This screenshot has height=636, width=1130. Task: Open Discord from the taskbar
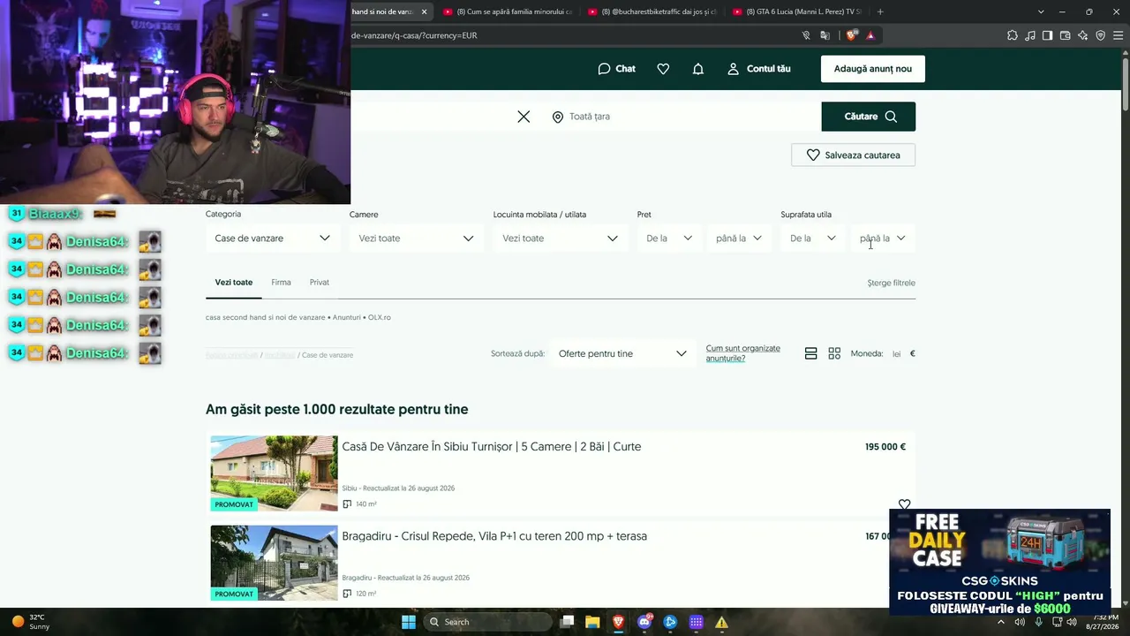click(644, 622)
